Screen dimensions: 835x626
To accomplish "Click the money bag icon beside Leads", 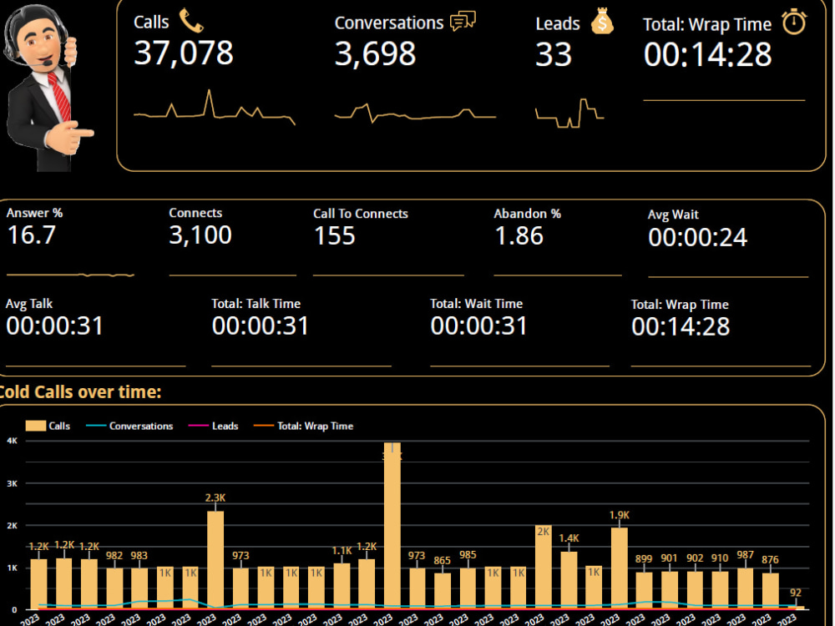I will (602, 22).
